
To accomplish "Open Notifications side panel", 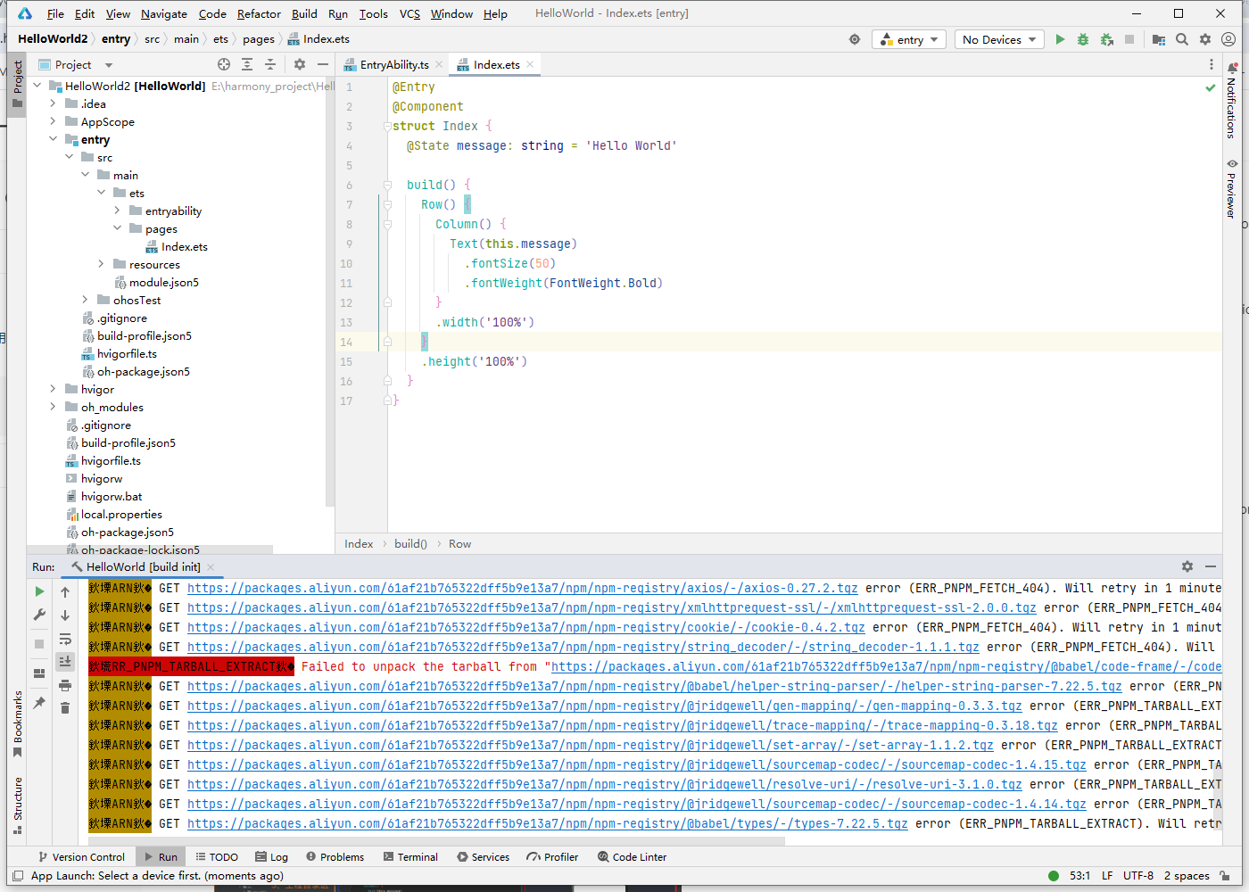I will 1232,101.
